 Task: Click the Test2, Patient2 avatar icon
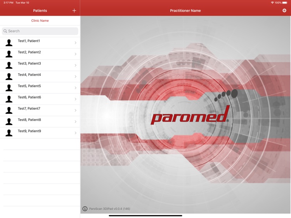coord(9,54)
